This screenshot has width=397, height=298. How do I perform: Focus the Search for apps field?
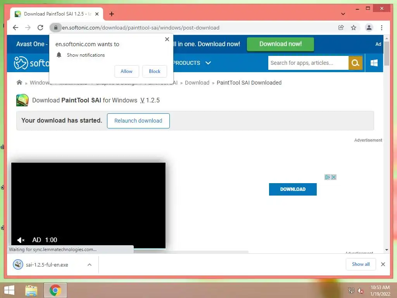[x=308, y=63]
